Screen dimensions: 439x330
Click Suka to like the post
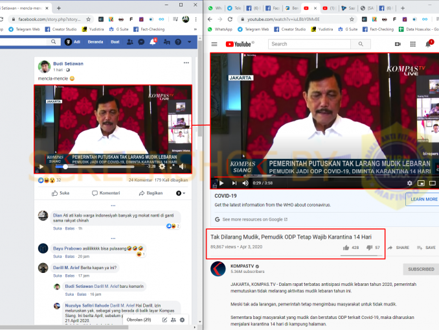(x=60, y=193)
